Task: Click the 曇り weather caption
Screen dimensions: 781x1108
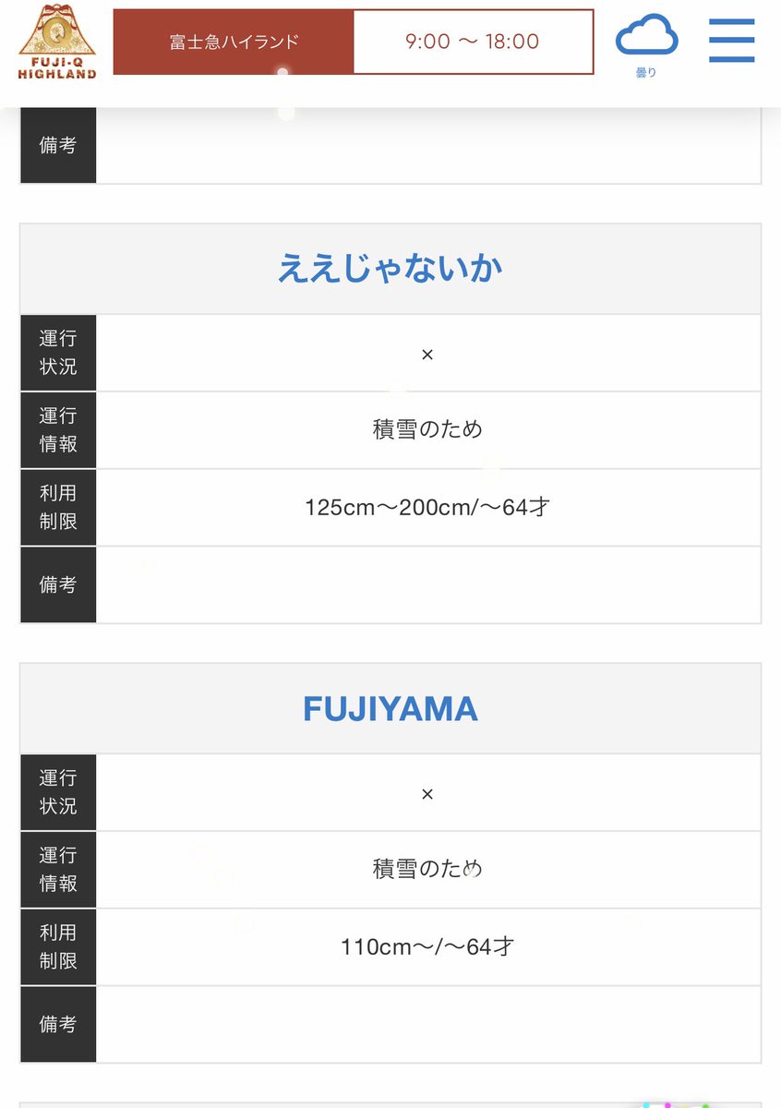Action: click(646, 72)
